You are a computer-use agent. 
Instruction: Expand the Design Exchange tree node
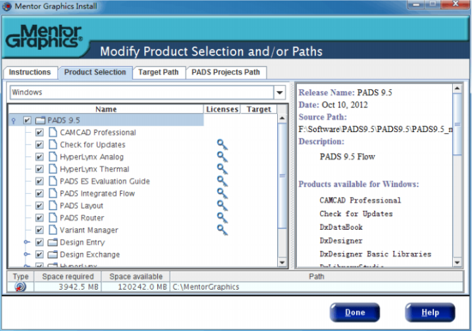pos(27,255)
